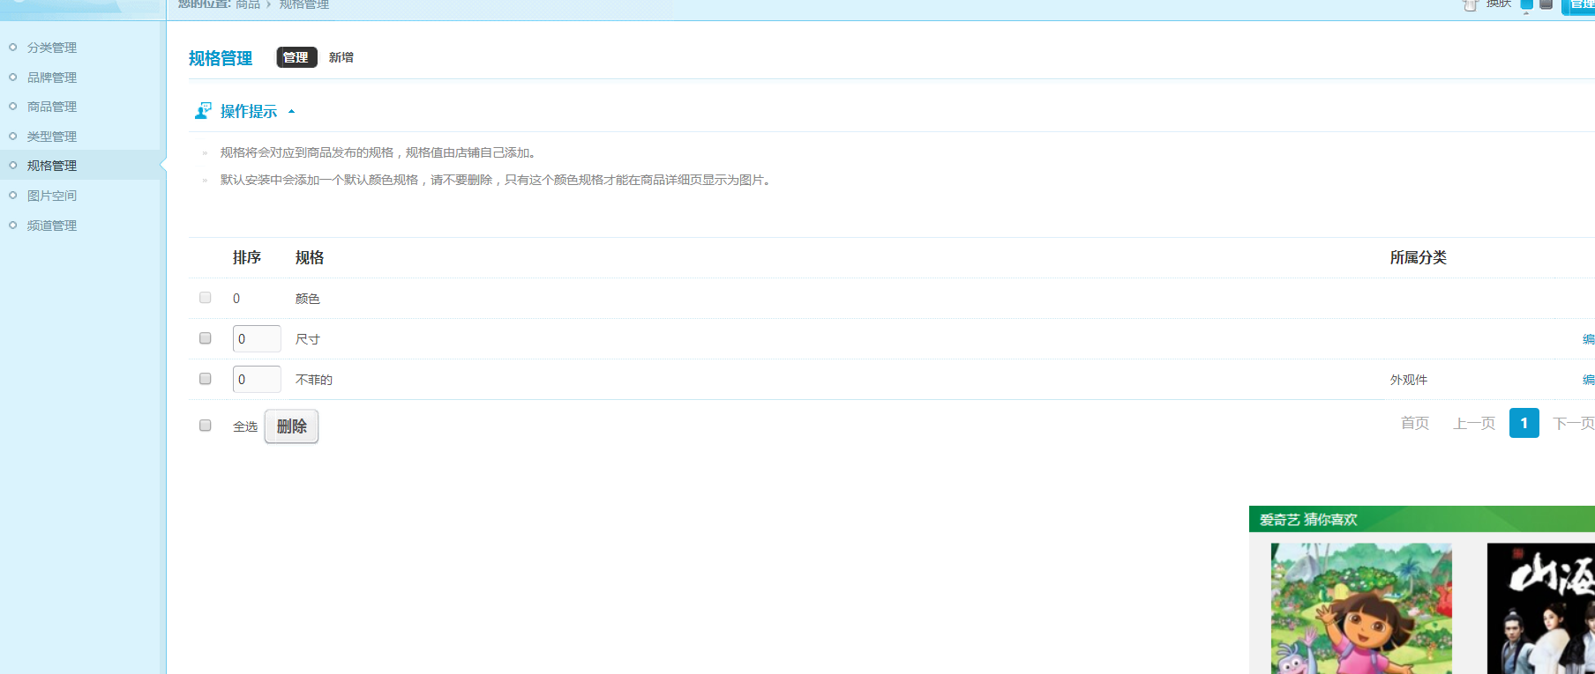This screenshot has height=674, width=1595.
Task: Select 规格管理 in the sidebar
Action: coord(51,166)
